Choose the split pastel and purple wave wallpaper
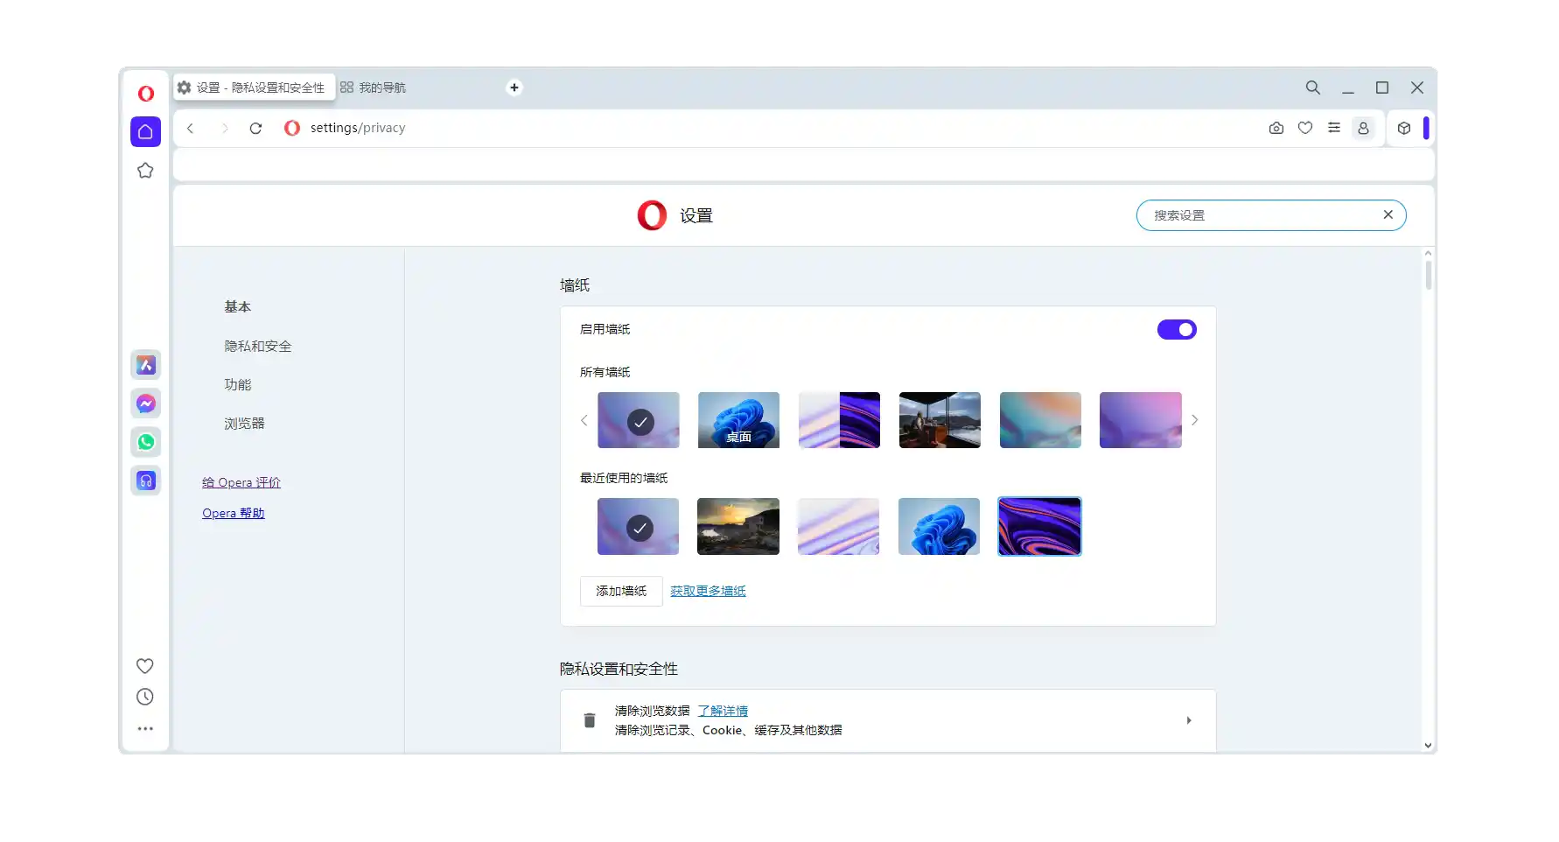 click(839, 420)
